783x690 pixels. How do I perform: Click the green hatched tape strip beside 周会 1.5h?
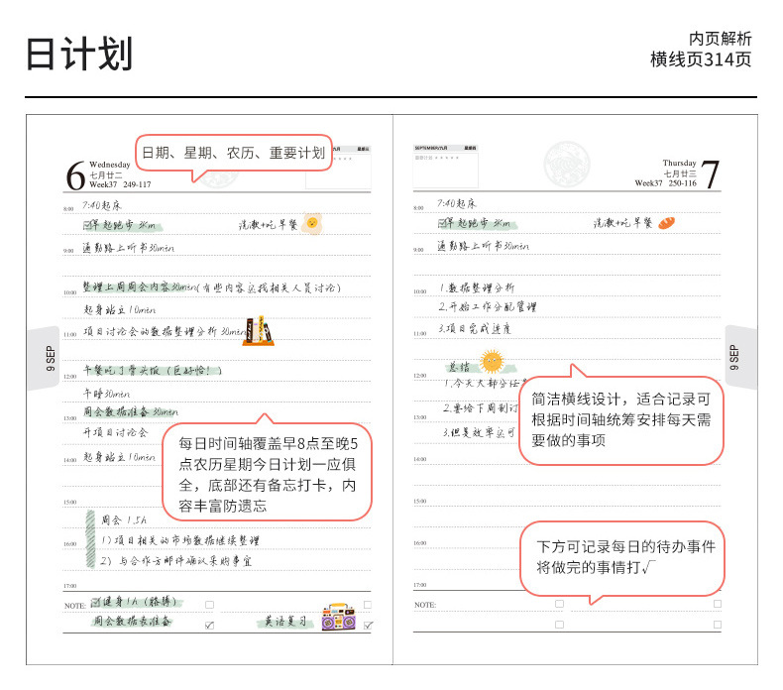pos(90,539)
